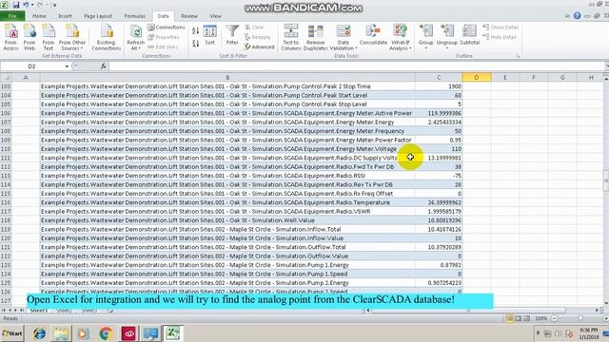Open the Group dropdown
The image size is (609, 342).
(x=425, y=37)
